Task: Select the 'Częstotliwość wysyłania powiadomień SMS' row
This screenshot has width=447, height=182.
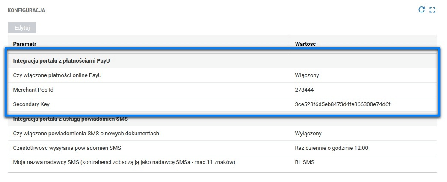Action: click(x=67, y=148)
